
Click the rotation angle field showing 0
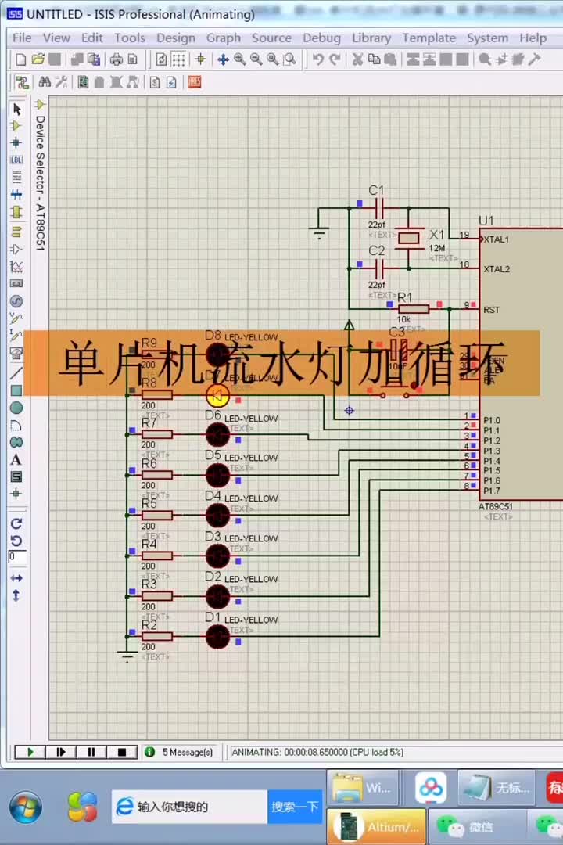16,557
